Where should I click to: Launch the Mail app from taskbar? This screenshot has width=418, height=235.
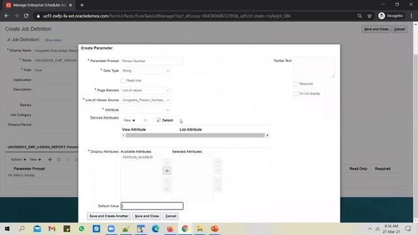[x=37, y=229]
